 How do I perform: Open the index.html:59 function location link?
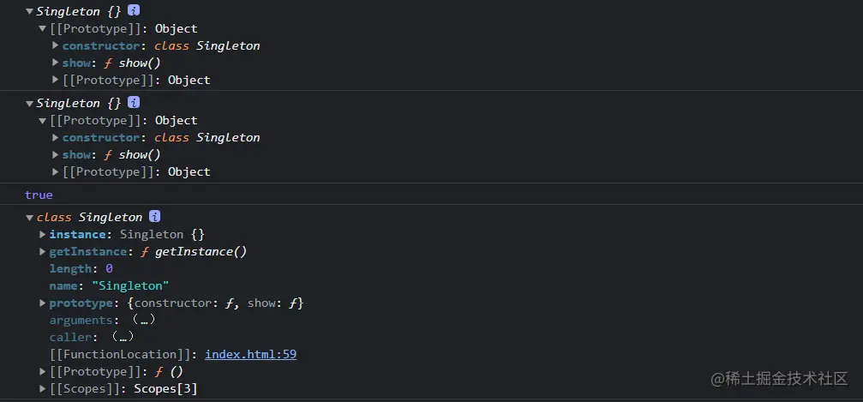(250, 354)
